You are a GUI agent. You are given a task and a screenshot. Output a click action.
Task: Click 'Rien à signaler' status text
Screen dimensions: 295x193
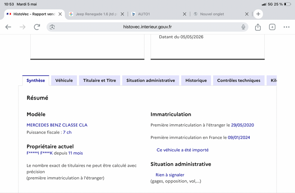coord(170,175)
